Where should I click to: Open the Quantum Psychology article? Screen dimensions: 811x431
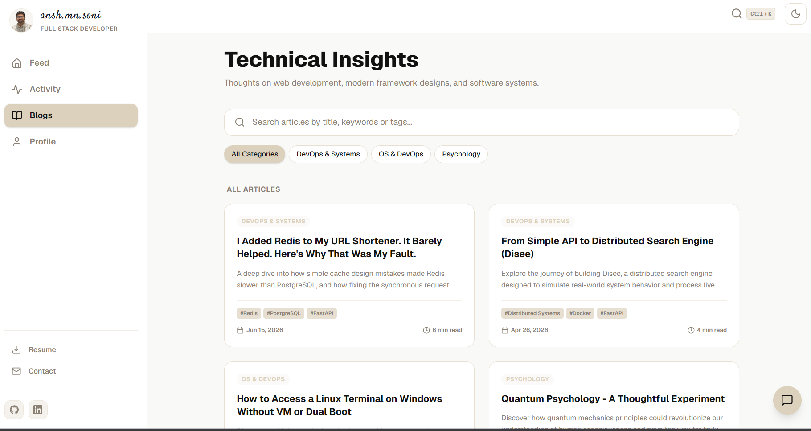pos(613,399)
